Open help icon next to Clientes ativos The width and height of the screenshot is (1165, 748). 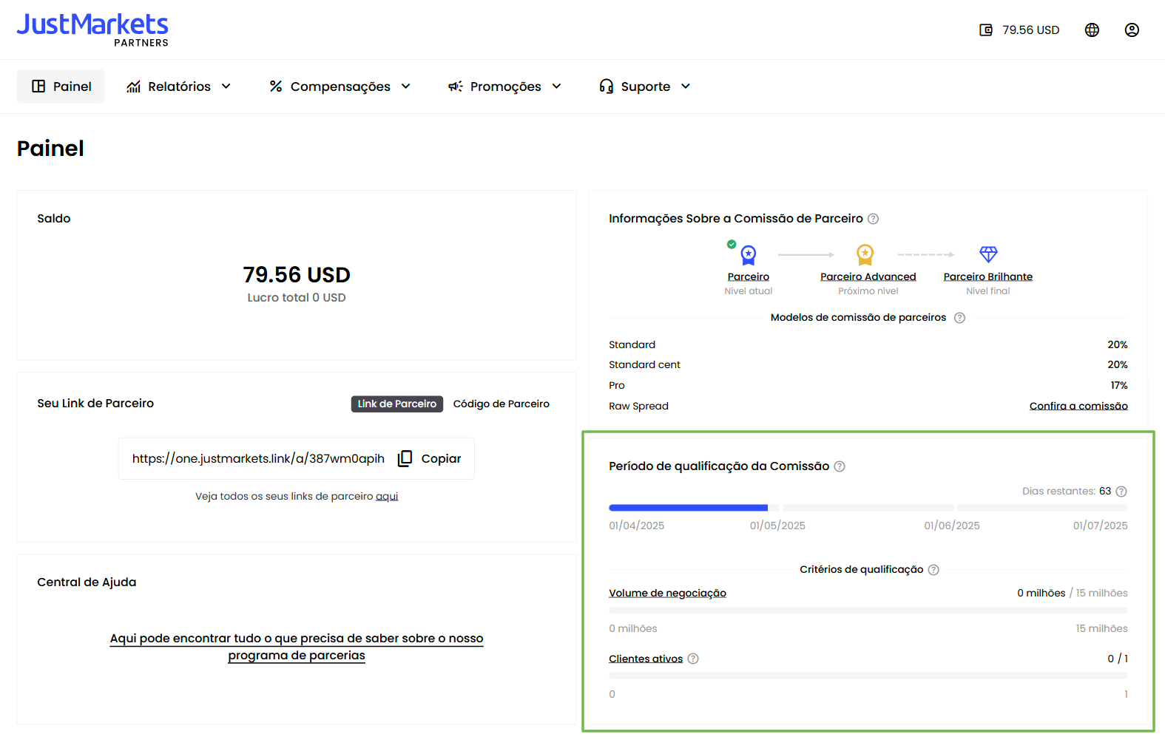click(693, 659)
